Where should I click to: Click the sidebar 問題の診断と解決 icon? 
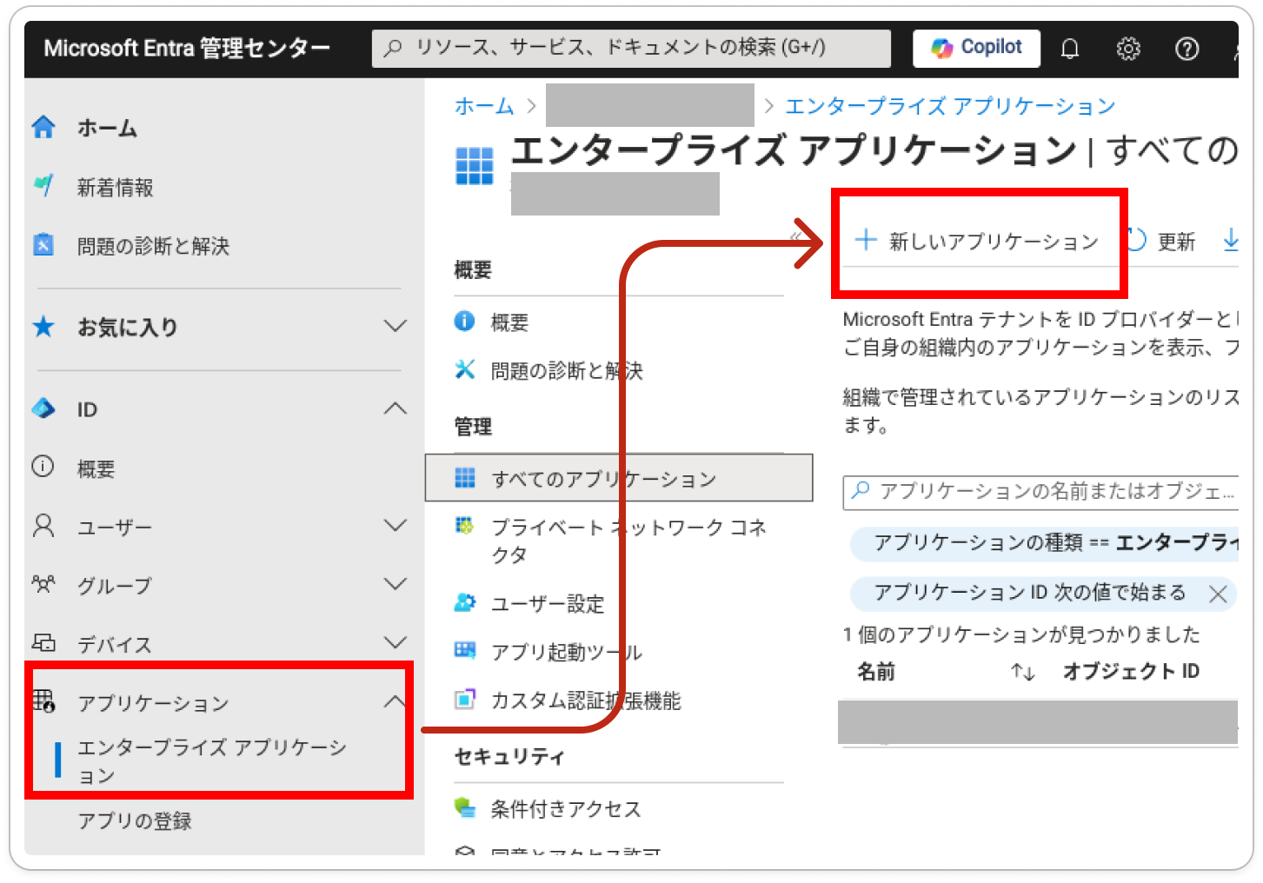[43, 244]
